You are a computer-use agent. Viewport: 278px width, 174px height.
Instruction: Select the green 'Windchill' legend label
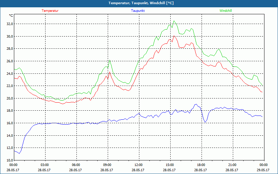(x=226, y=11)
